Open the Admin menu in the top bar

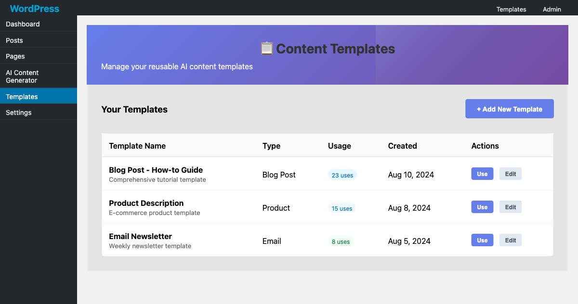(x=552, y=9)
